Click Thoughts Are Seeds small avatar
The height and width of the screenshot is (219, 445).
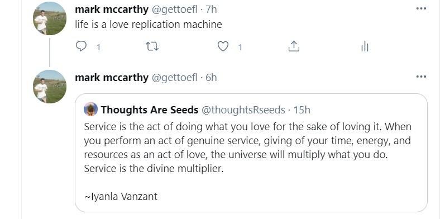click(x=91, y=109)
